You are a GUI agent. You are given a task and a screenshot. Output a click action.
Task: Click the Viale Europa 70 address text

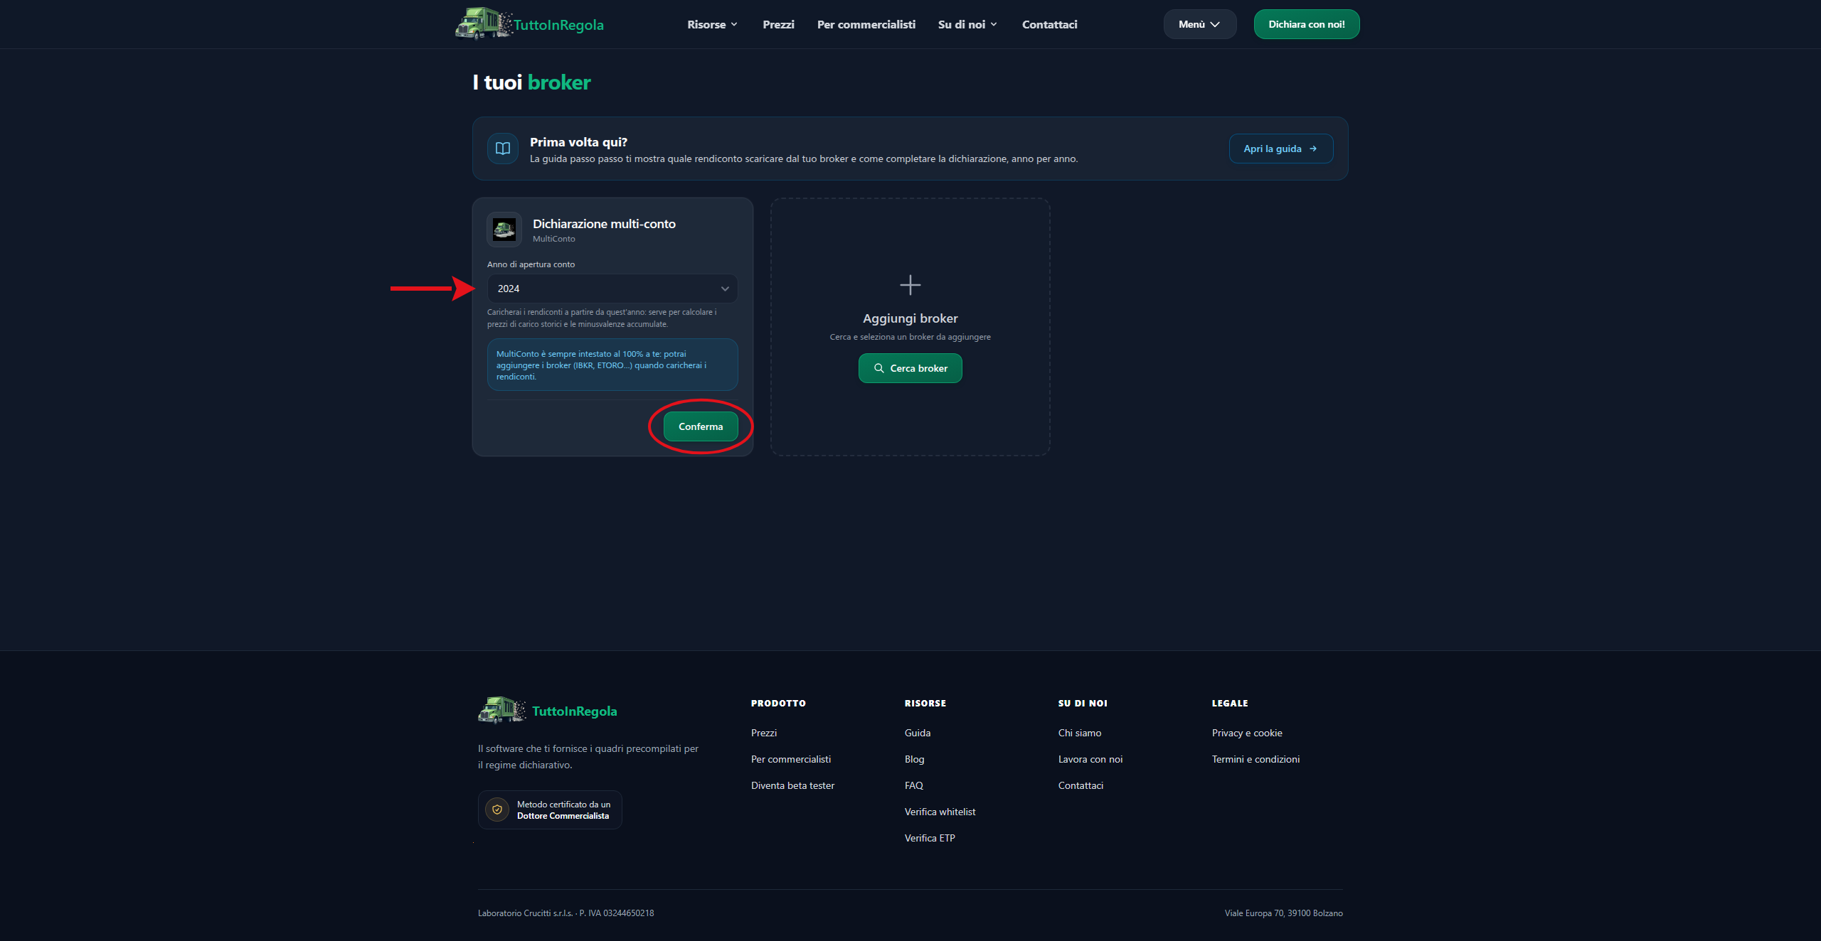pos(1283,913)
